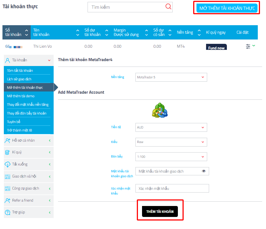
Task: Open the Đòn bẩy 1:100 dropdown
Action: click(171, 156)
